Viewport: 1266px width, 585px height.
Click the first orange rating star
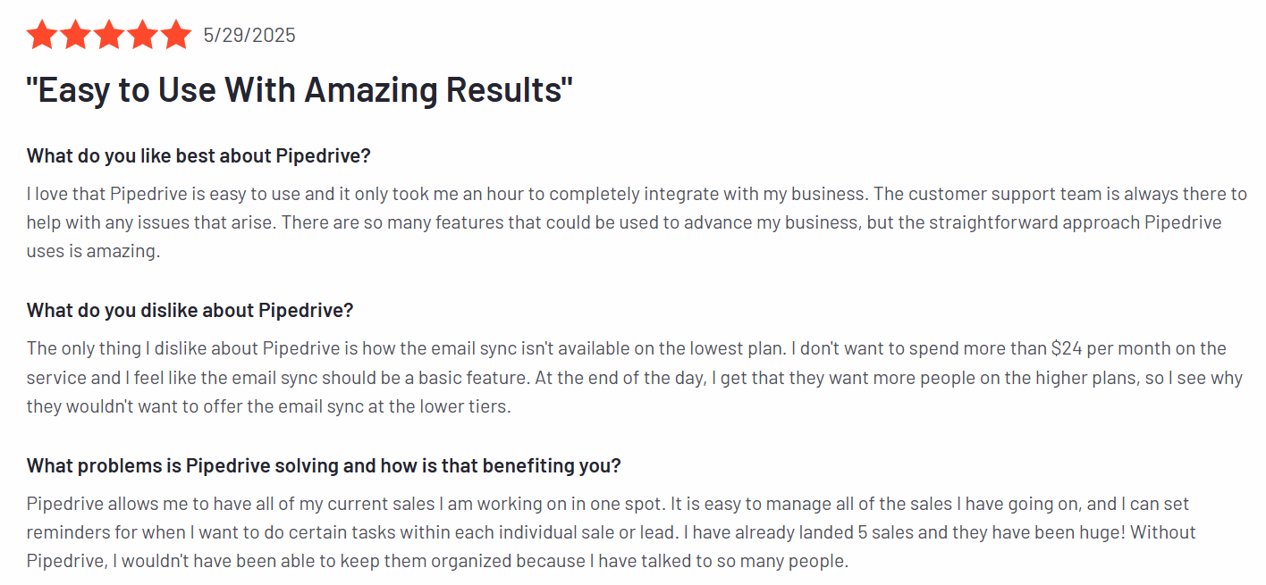coord(42,35)
